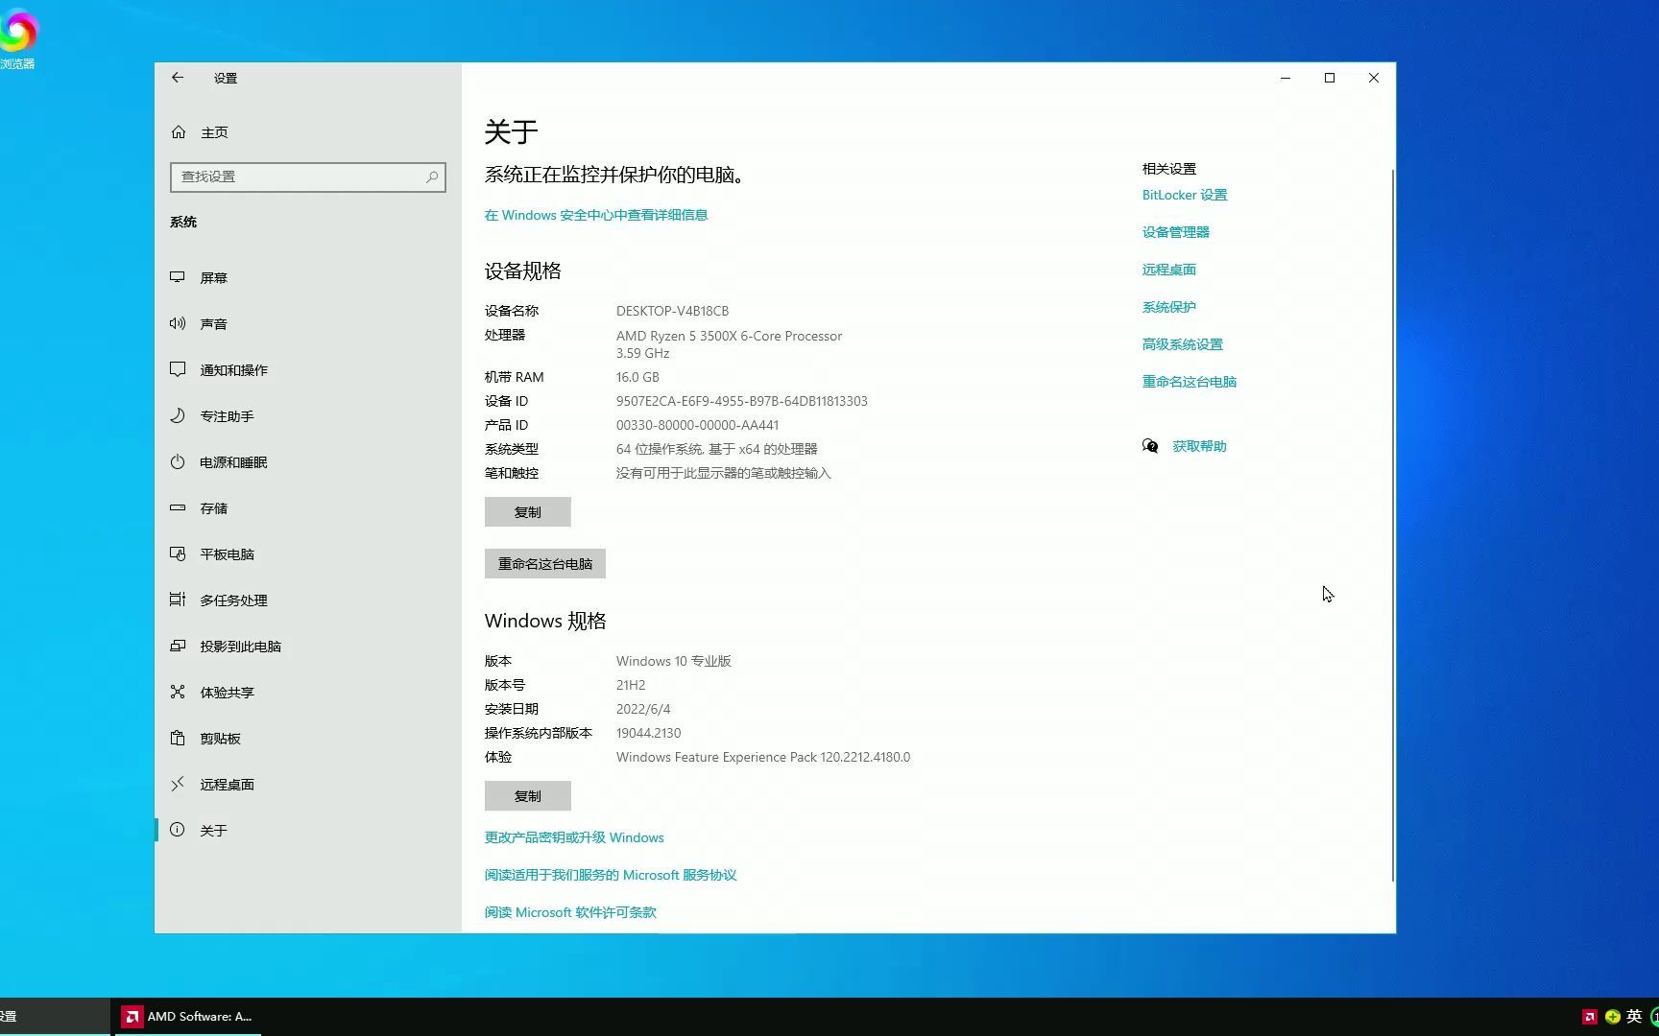Open 屏幕 display settings
Screen dimensions: 1659x1036
(x=307, y=277)
